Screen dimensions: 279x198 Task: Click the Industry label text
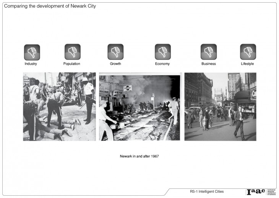pos(31,64)
